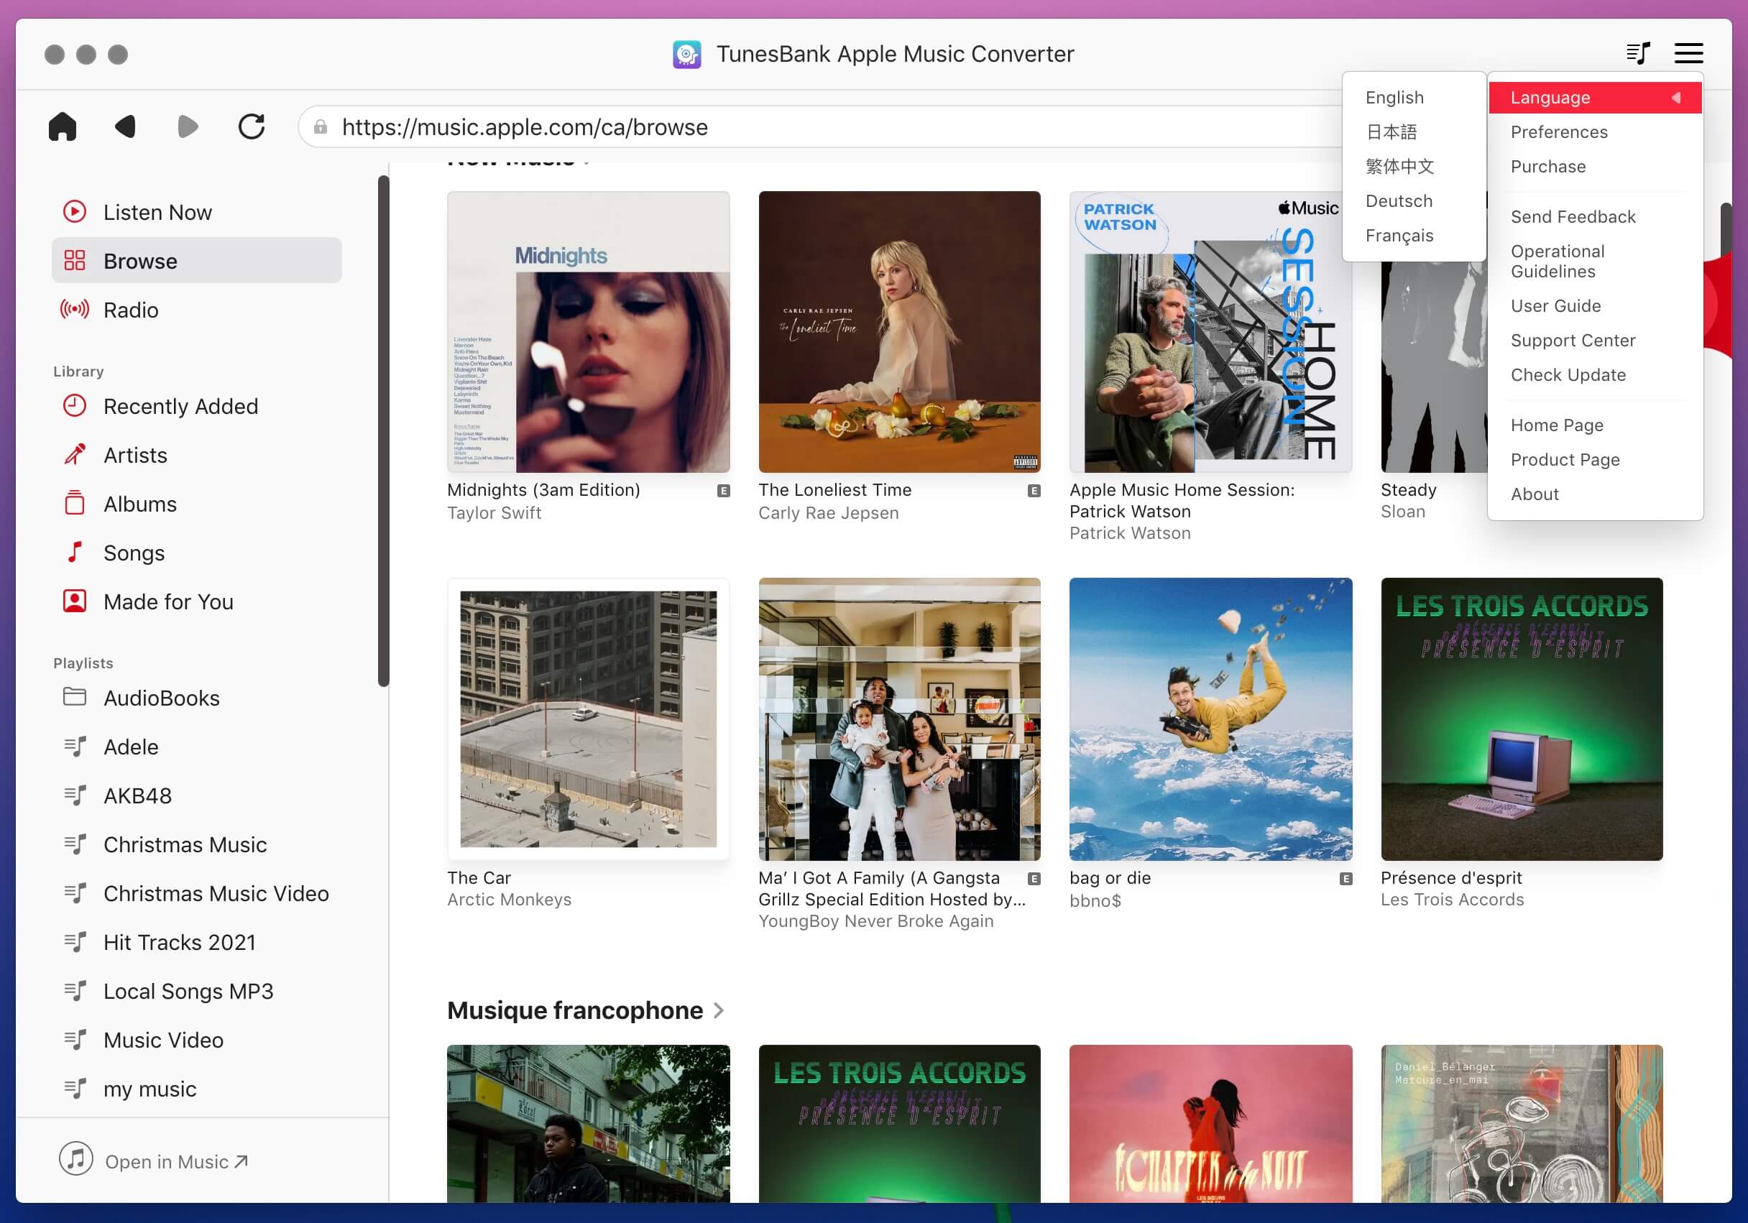The image size is (1748, 1223).
Task: Open Preferences from the menu
Action: [1595, 132]
